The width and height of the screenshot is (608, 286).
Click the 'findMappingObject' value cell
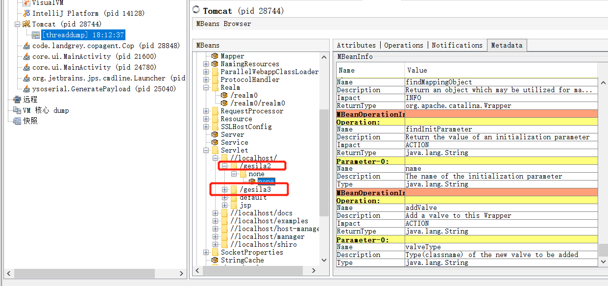tap(501, 82)
